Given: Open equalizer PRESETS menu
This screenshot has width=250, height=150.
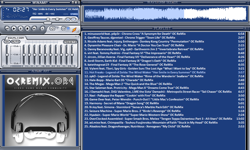Looking at the screenshot, I should 70,42.
